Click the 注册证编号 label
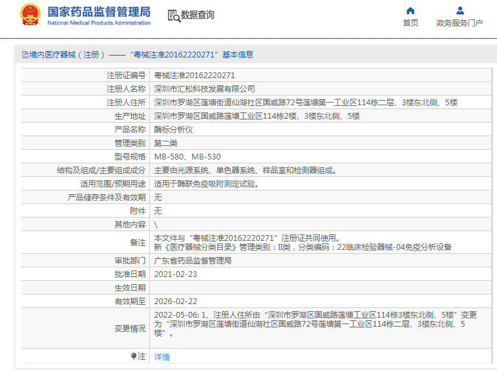 [x=126, y=76]
